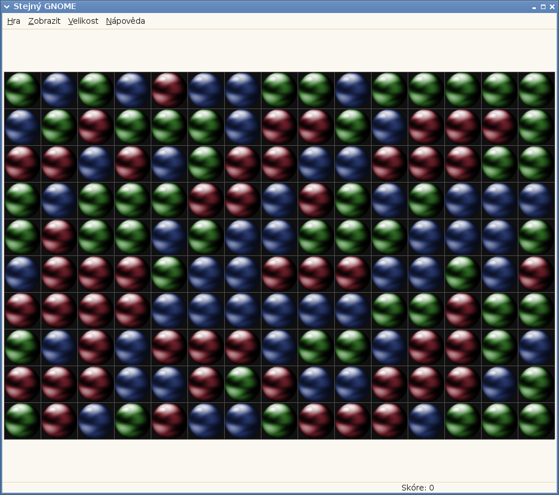Click the green ball in the bottom-left corner
Screen dimensions: 559x495
[23, 421]
